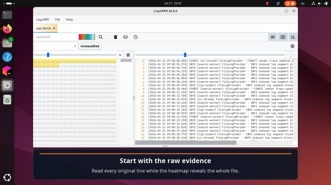Image resolution: width=331 pixels, height=185 pixels.
Task: Click the colorful cube dock app icon
Action: 7,71
